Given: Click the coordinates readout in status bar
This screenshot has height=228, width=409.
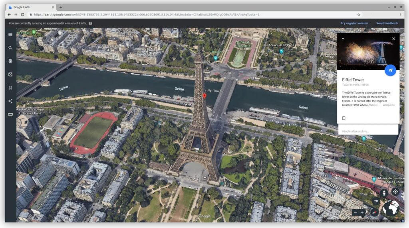Looking at the screenshot, I should [368, 221].
